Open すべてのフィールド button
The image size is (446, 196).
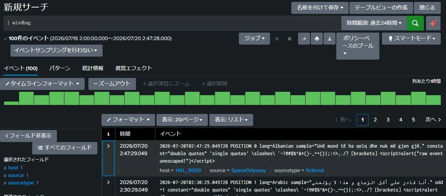64,147
